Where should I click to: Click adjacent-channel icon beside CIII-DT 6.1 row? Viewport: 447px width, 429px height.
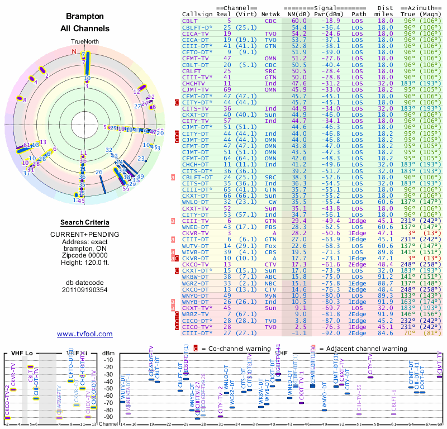coord(173,240)
